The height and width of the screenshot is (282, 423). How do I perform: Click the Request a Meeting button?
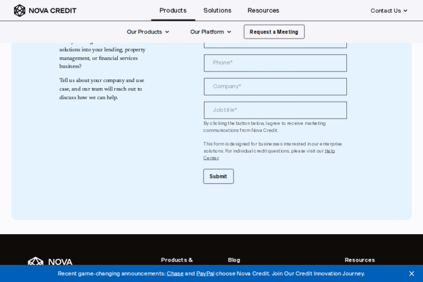tap(274, 32)
